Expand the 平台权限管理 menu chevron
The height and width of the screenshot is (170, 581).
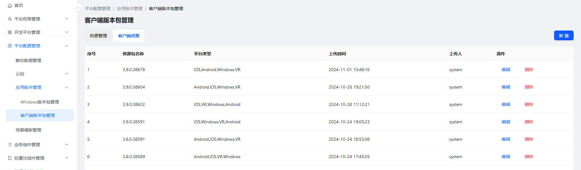(x=67, y=19)
